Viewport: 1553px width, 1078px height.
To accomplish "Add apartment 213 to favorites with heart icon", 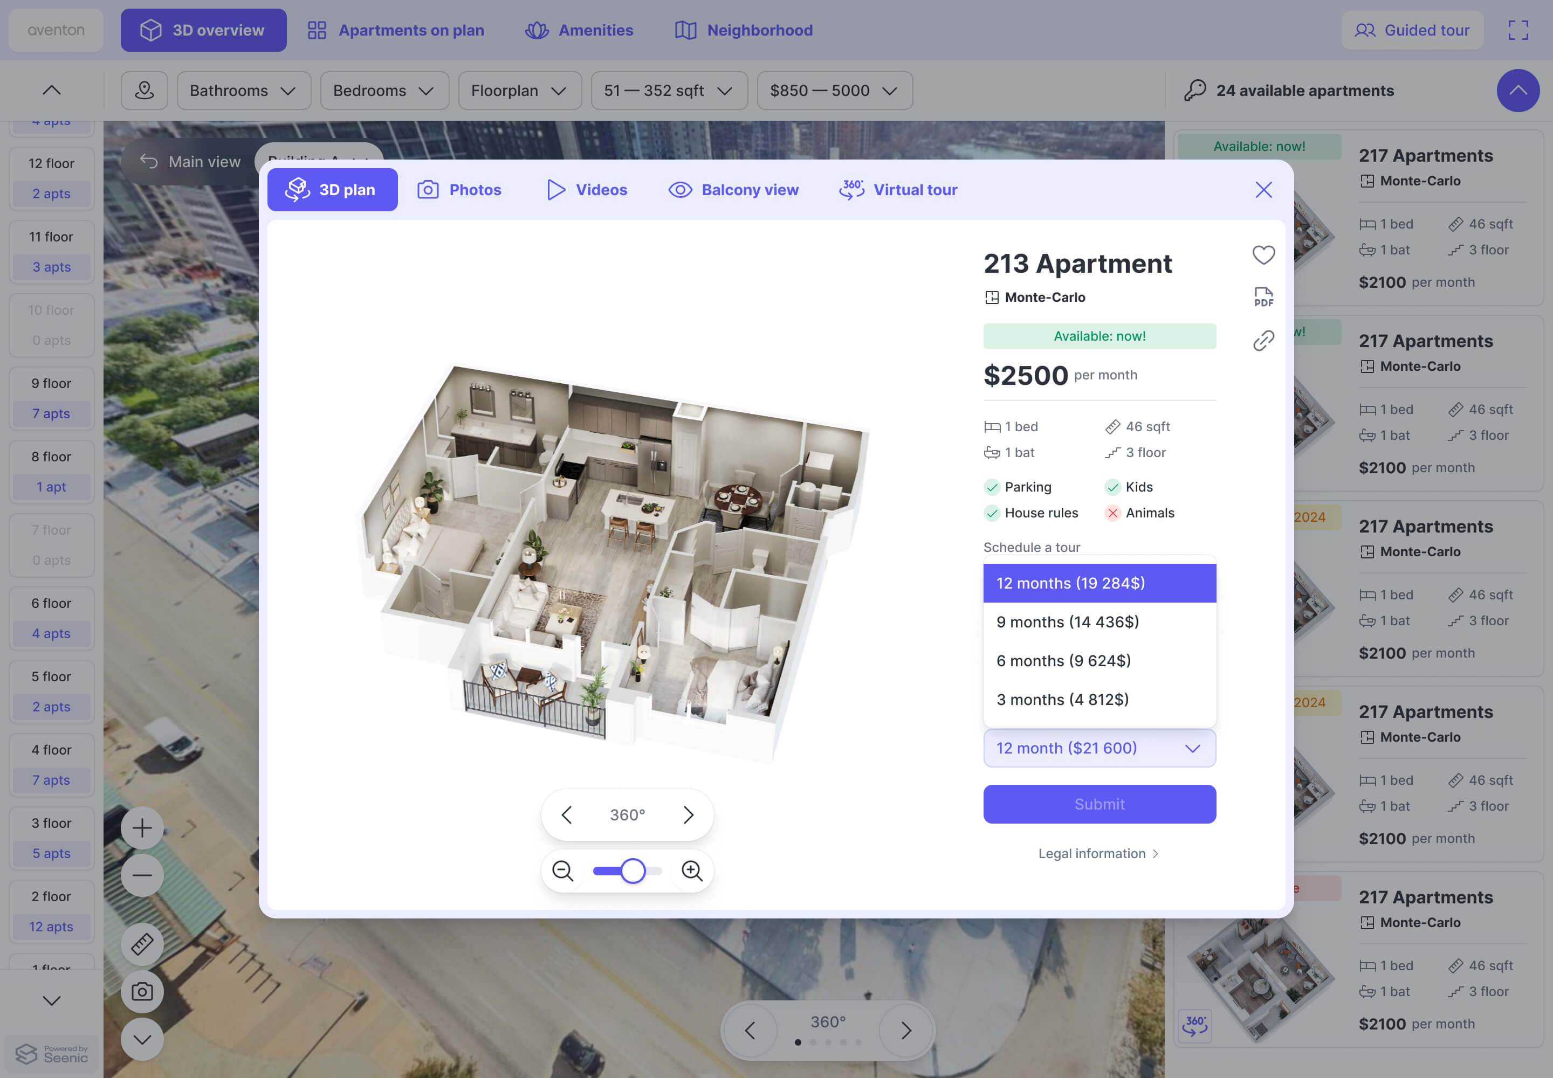I will click(x=1263, y=254).
